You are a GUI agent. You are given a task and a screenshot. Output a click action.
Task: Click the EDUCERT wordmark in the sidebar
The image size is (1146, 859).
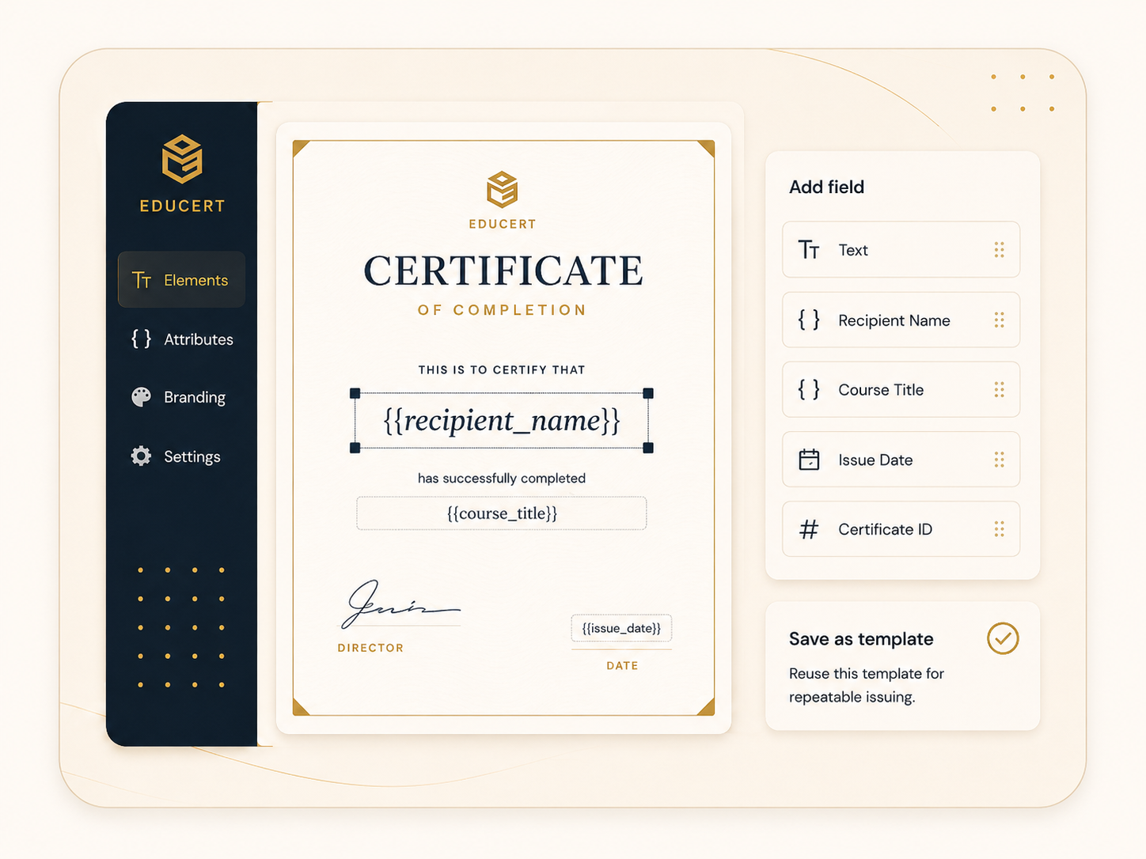(182, 206)
